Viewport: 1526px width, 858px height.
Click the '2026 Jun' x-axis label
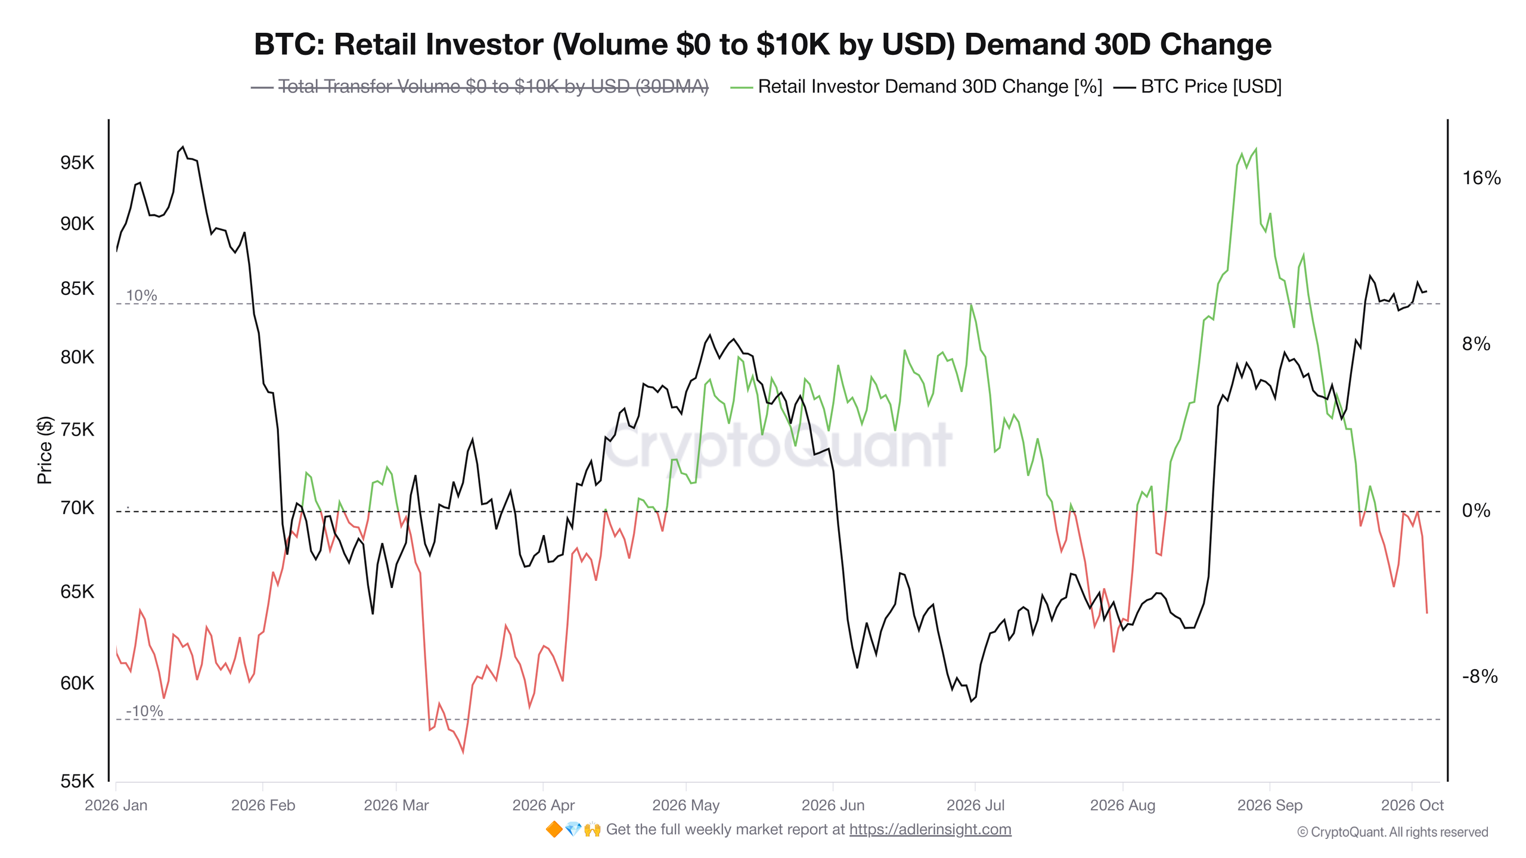click(833, 805)
